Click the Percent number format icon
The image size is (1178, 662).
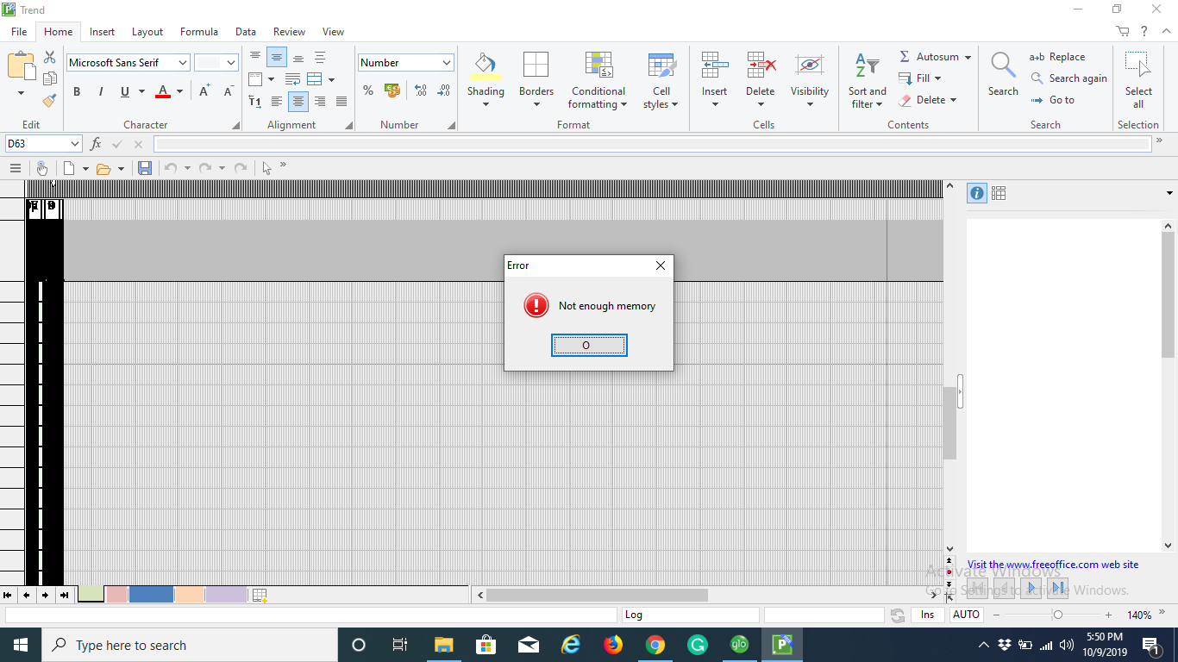pos(368,91)
